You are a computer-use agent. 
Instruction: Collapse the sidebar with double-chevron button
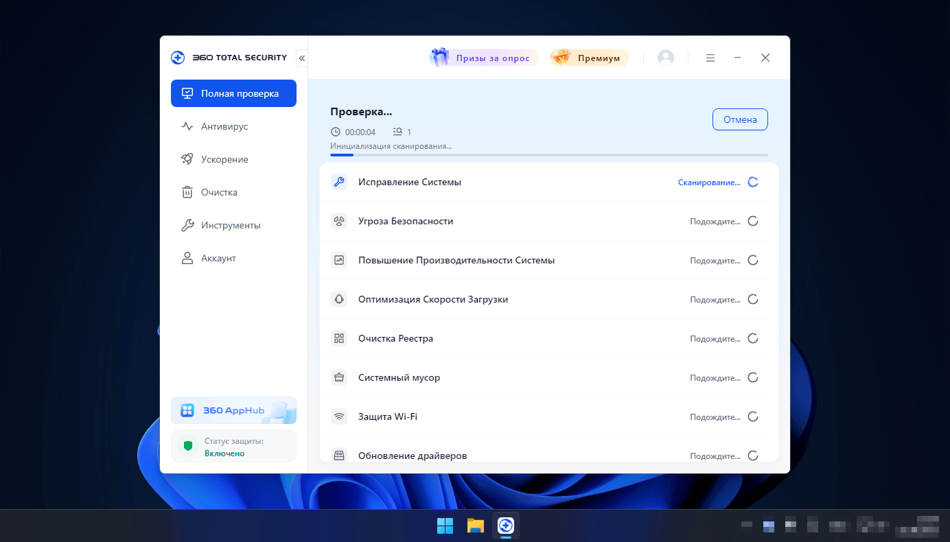pos(302,58)
